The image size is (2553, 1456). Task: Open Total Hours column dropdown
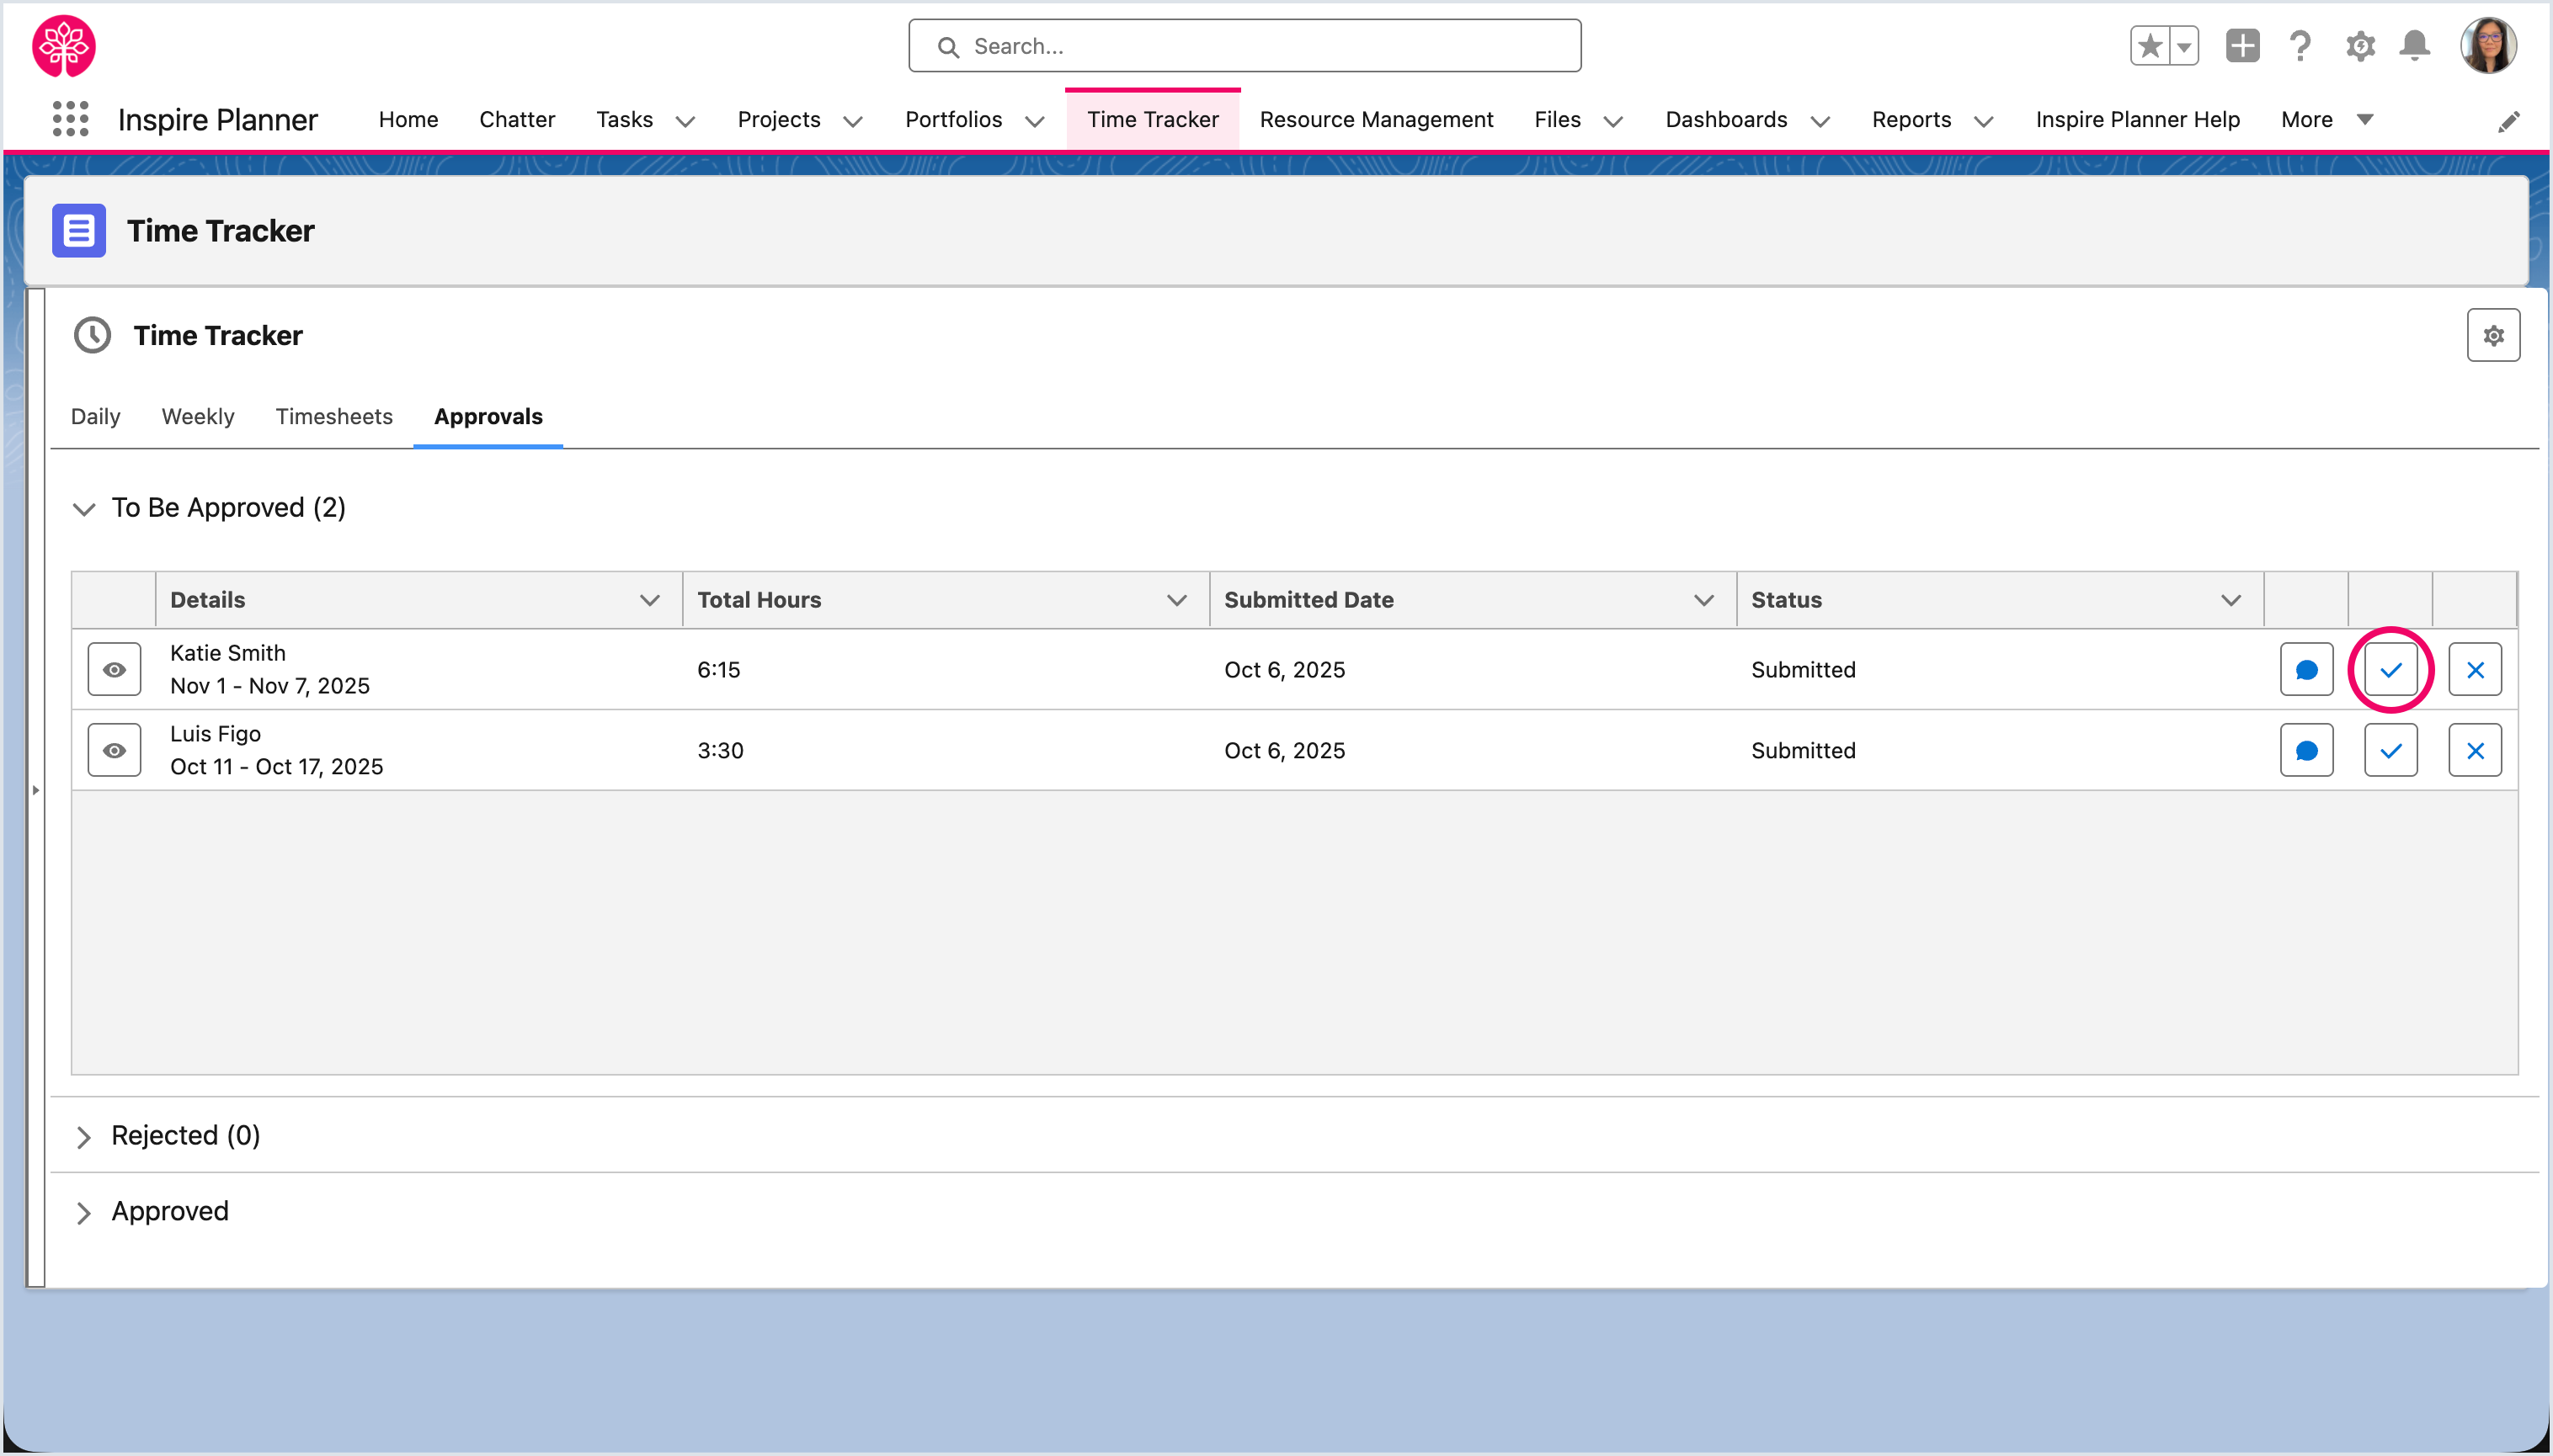pyautogui.click(x=1175, y=600)
